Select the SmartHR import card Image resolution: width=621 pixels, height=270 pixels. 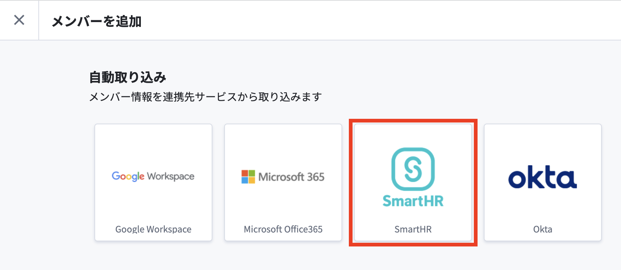coord(413,182)
